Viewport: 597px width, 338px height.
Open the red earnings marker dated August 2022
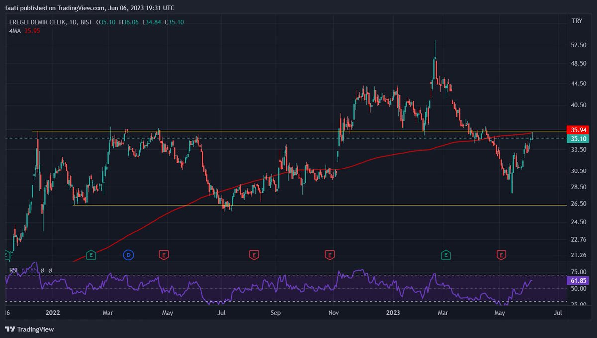(x=254, y=255)
